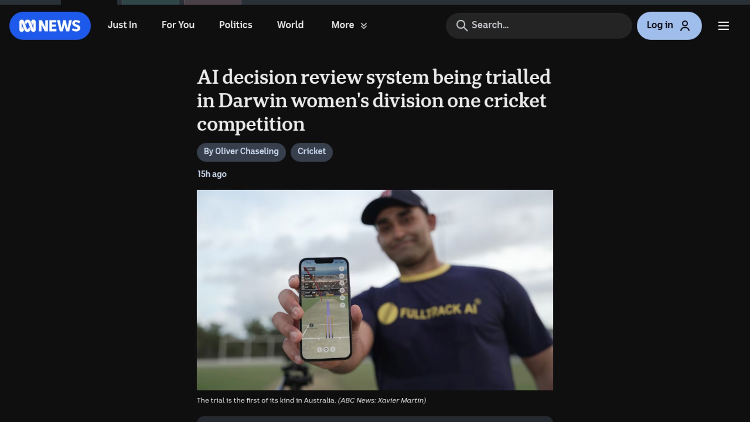Expand the More chevron arrows
Viewport: 750px width, 422px height.
click(364, 26)
